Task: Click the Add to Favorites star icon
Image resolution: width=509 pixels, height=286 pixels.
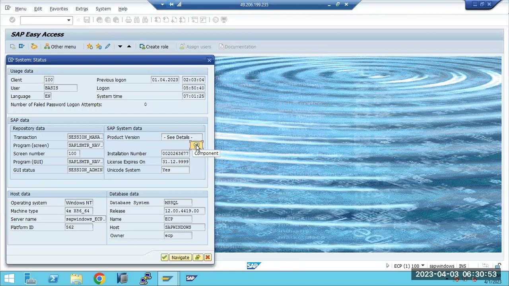Action: pyautogui.click(x=90, y=46)
